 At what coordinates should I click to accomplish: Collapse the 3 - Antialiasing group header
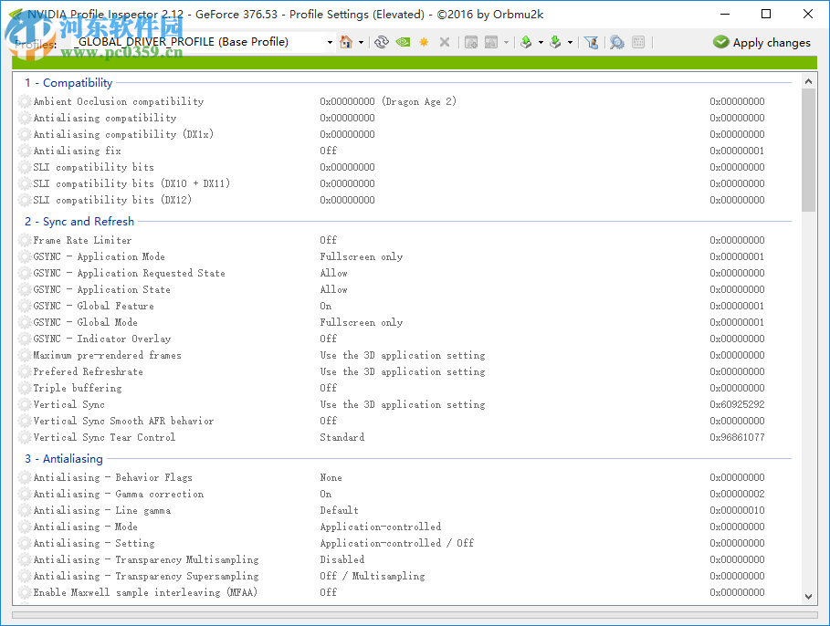[64, 459]
